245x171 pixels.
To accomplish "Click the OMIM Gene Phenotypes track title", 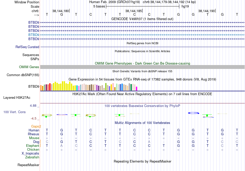I will click(x=143, y=63).
